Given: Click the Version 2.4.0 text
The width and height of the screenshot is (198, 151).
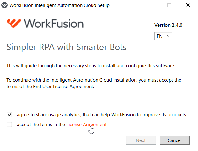Looking at the screenshot, I should pyautogui.click(x=168, y=25).
